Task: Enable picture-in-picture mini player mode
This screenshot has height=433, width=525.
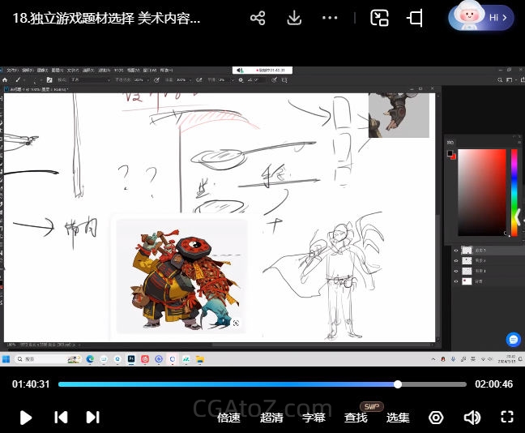Action: pyautogui.click(x=379, y=18)
